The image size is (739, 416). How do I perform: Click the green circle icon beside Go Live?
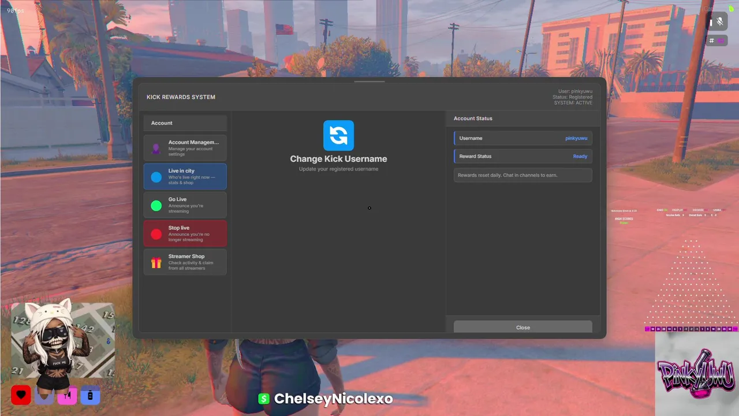point(156,205)
